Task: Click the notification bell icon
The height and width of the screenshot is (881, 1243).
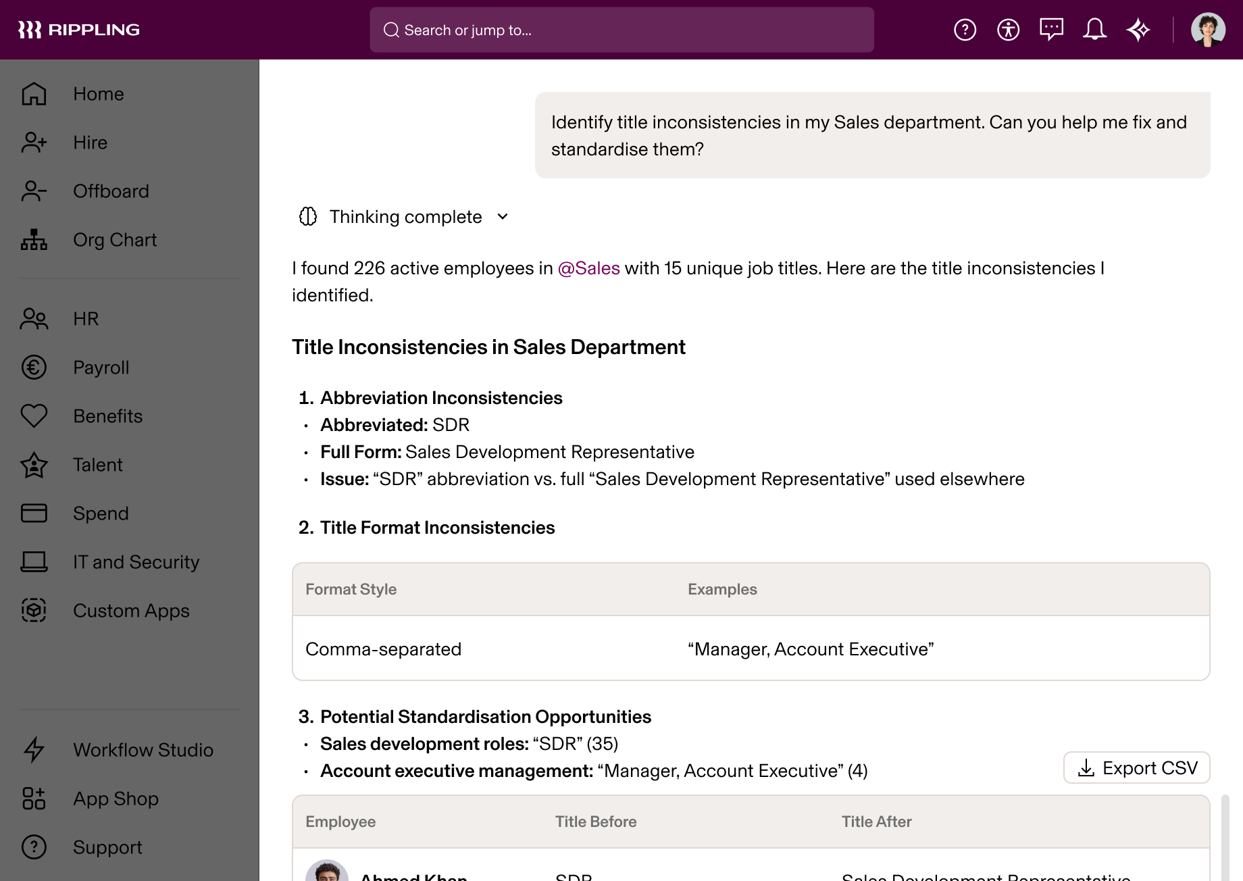Action: (1095, 29)
